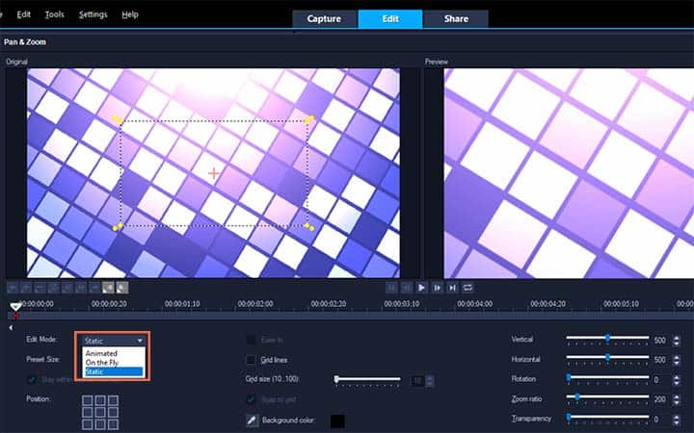Click the Vertical value spinner arrows

pyautogui.click(x=677, y=341)
